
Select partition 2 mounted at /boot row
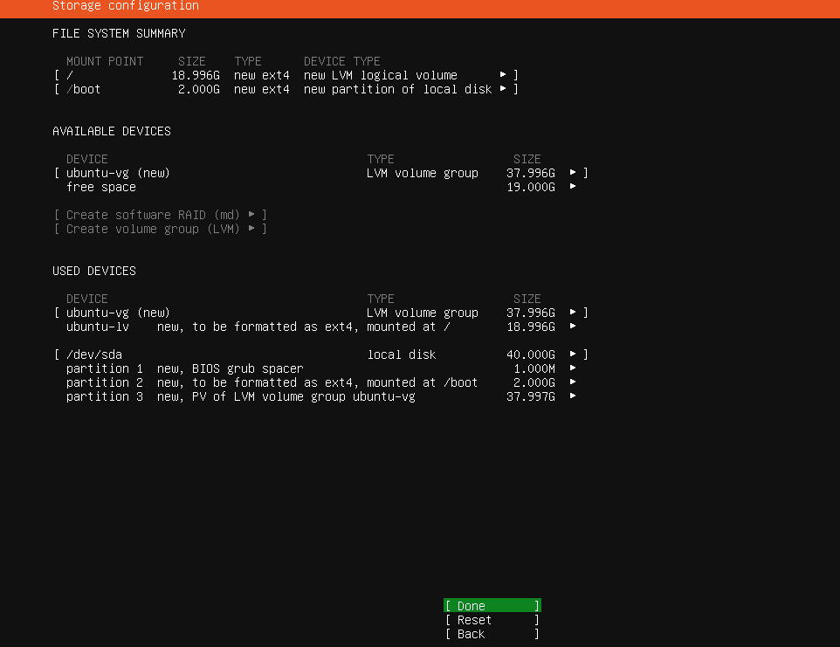(x=320, y=382)
